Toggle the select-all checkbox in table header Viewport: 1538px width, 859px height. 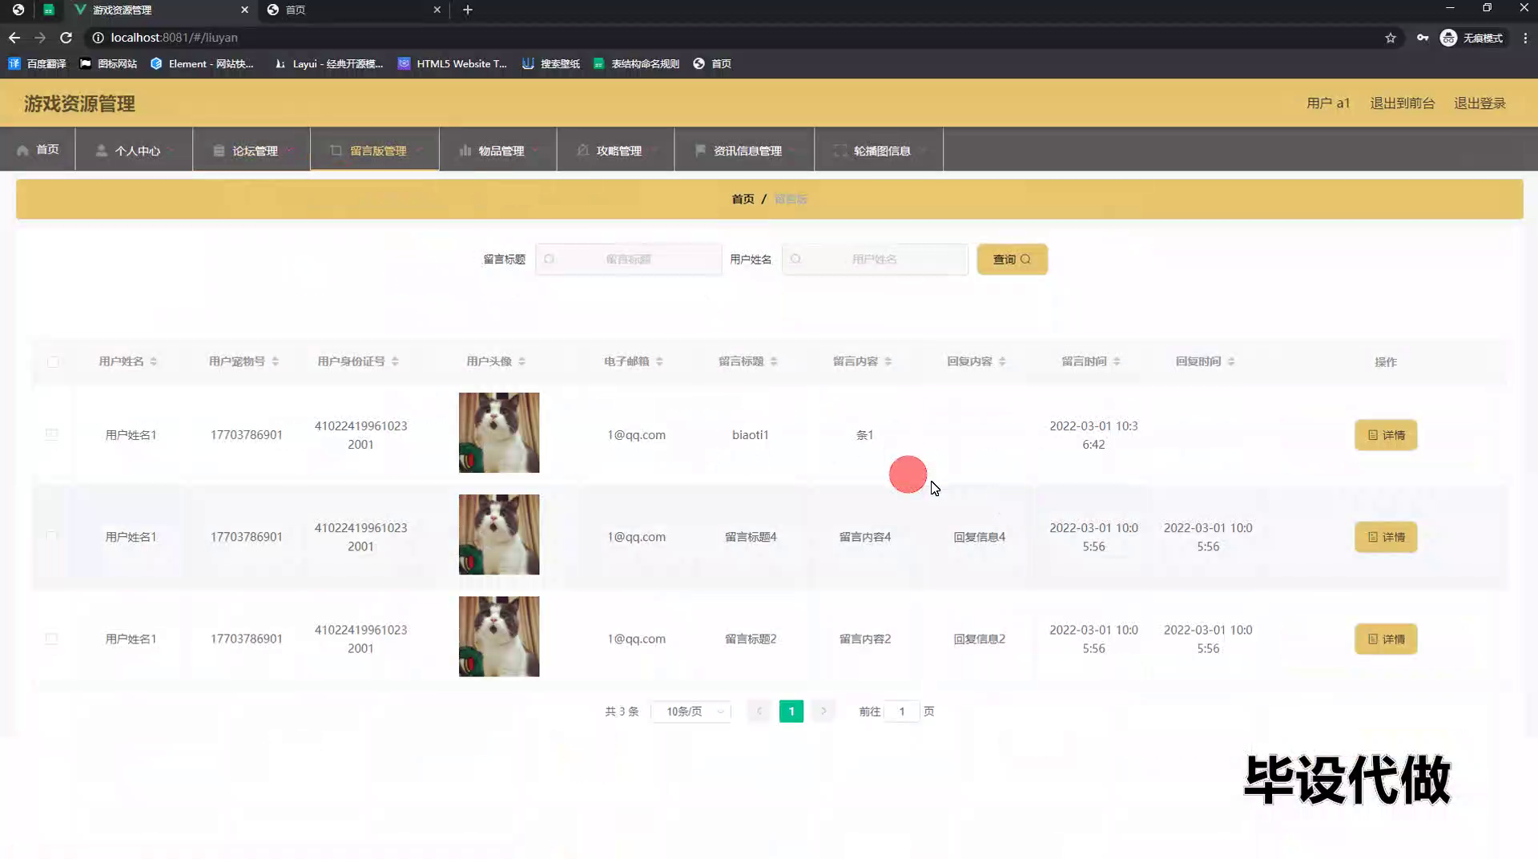tap(53, 362)
